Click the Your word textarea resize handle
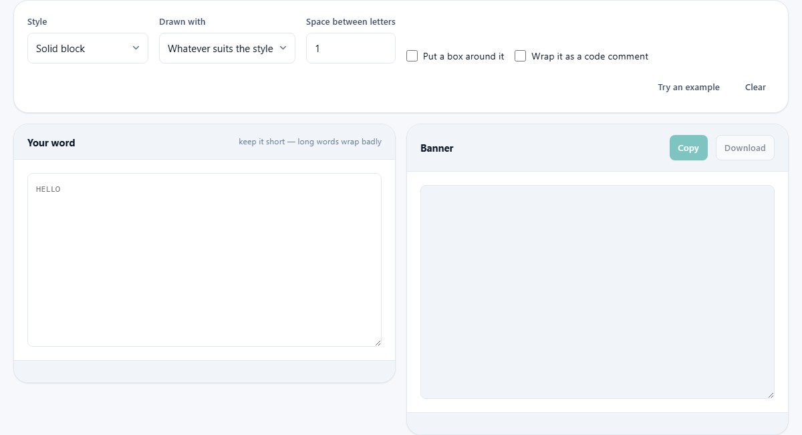 pyautogui.click(x=378, y=343)
